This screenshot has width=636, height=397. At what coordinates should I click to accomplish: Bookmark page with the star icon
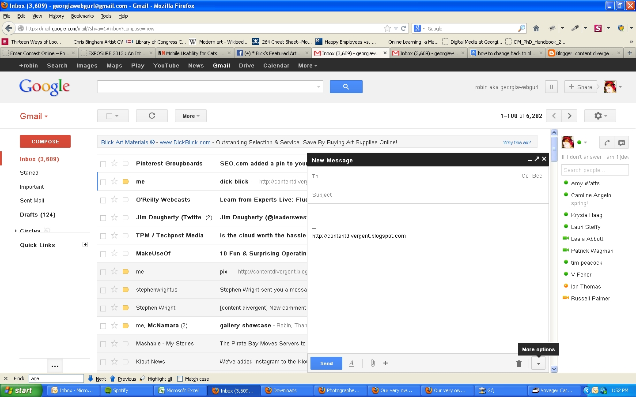pos(387,28)
